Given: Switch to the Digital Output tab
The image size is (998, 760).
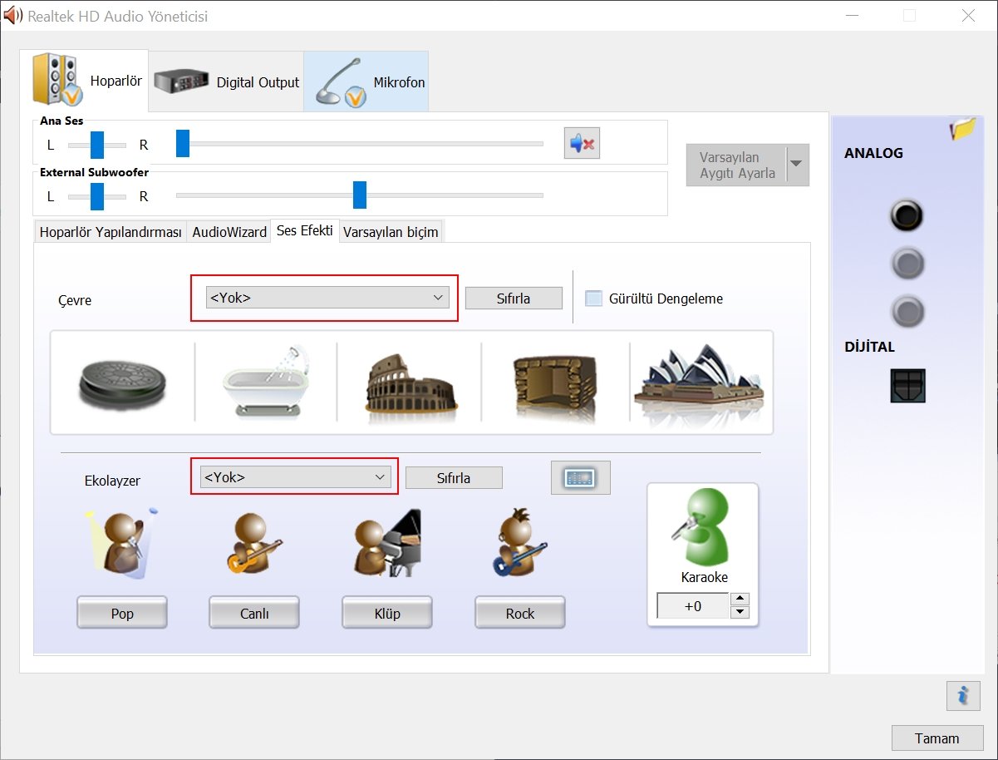Looking at the screenshot, I should pos(226,81).
